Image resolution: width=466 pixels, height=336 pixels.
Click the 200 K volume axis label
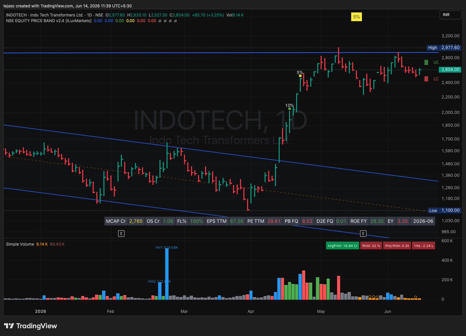click(447, 280)
